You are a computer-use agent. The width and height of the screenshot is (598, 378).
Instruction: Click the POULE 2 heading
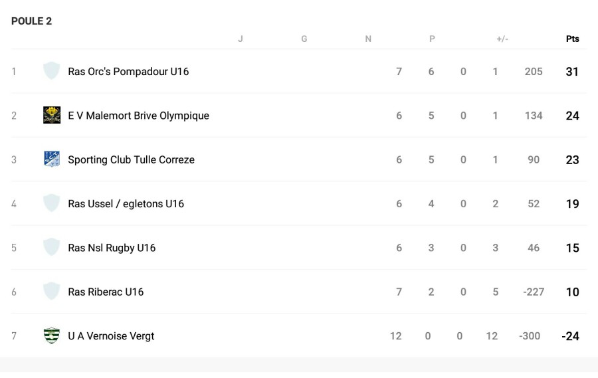point(31,21)
